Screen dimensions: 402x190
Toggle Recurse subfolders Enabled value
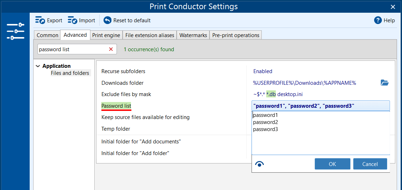click(x=263, y=71)
